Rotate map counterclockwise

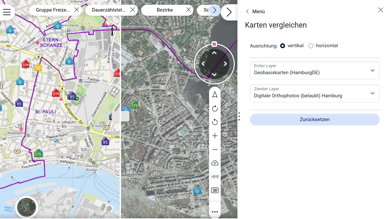coord(215,122)
